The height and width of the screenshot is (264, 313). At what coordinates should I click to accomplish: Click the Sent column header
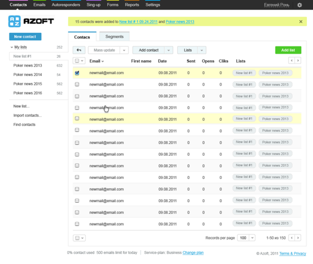191,61
